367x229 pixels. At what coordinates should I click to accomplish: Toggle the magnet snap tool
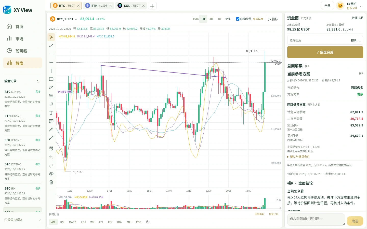click(x=51, y=148)
